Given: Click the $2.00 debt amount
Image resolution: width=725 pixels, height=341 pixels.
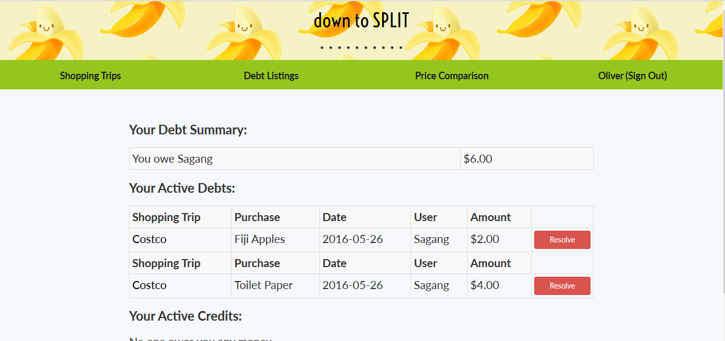Looking at the screenshot, I should (x=485, y=239).
